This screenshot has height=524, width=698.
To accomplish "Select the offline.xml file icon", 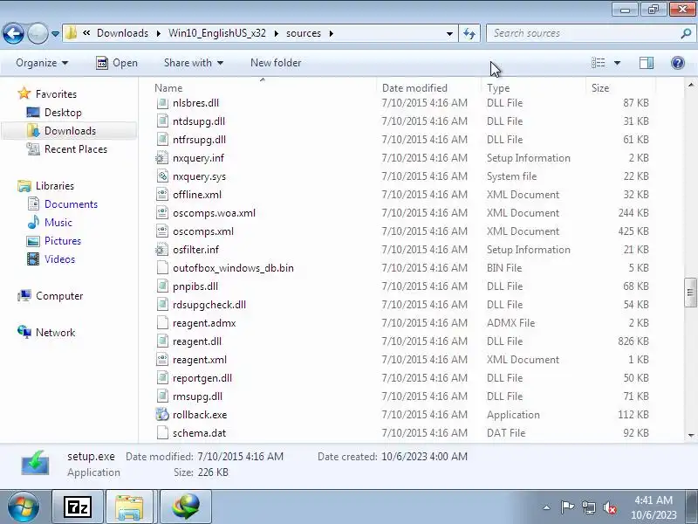I will pos(162,194).
